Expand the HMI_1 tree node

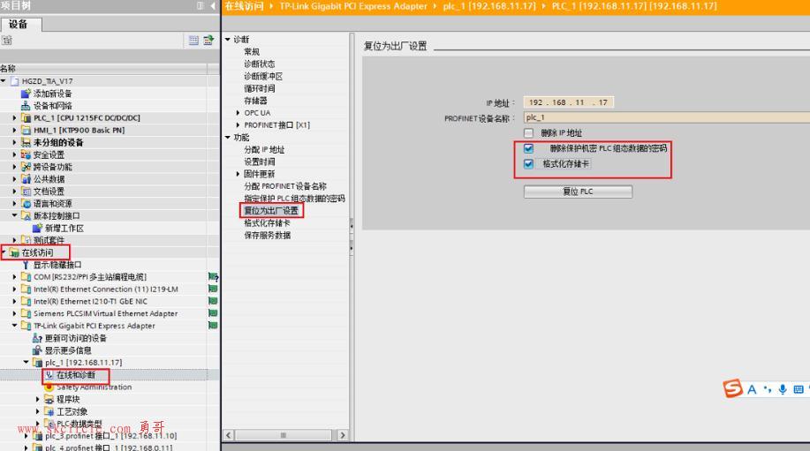(14, 130)
